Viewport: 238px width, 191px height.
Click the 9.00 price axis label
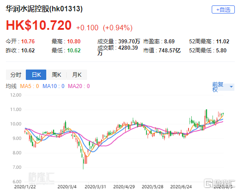(17, 139)
